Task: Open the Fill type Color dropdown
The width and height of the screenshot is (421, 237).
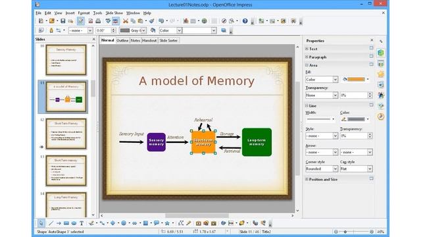Action: pos(322,80)
